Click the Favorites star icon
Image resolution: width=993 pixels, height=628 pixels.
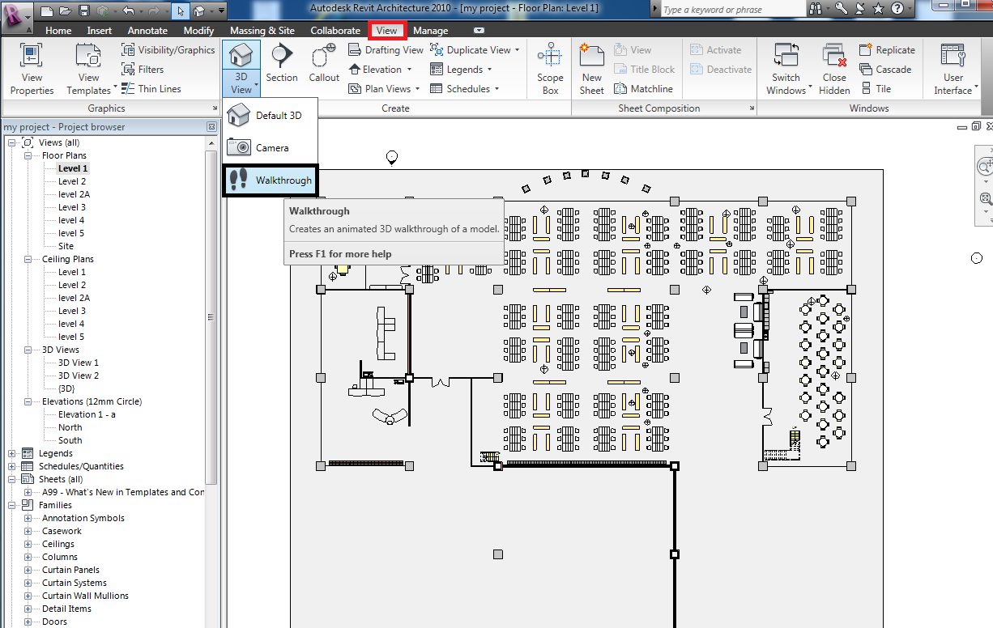(x=878, y=9)
